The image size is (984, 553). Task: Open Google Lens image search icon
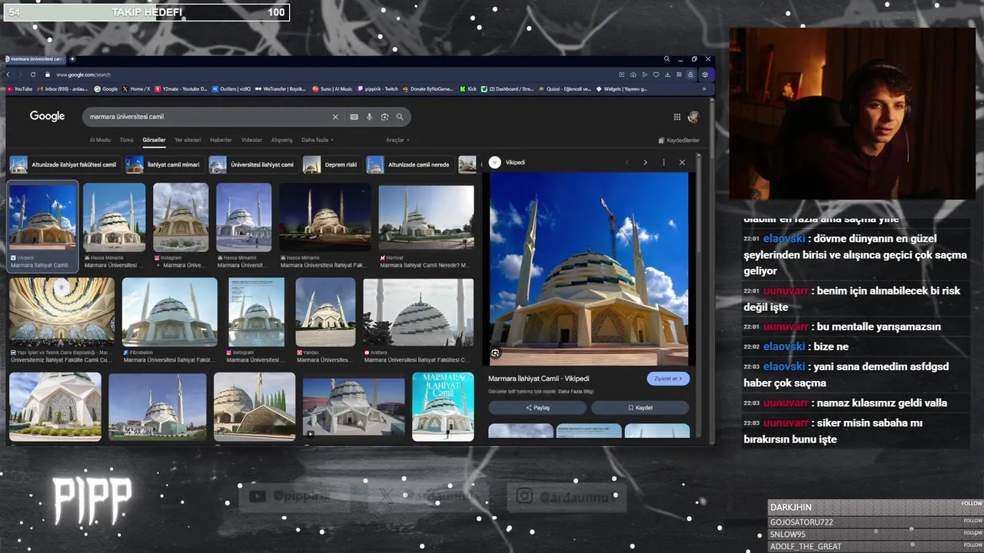pyautogui.click(x=384, y=117)
